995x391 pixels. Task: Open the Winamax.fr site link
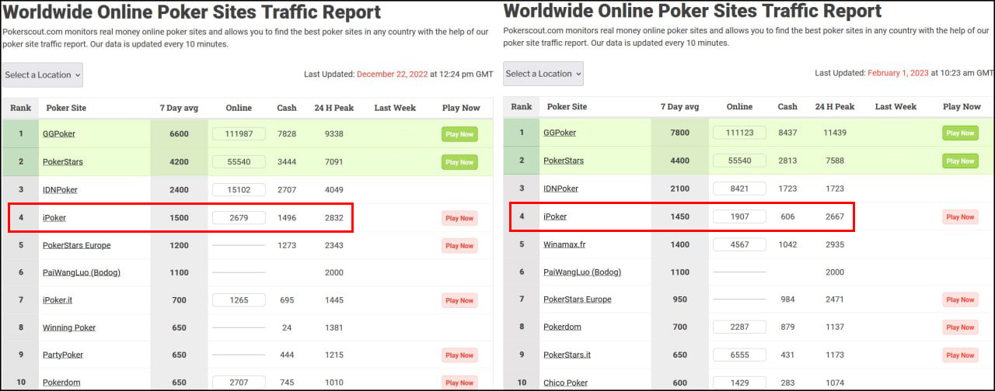pyautogui.click(x=565, y=244)
